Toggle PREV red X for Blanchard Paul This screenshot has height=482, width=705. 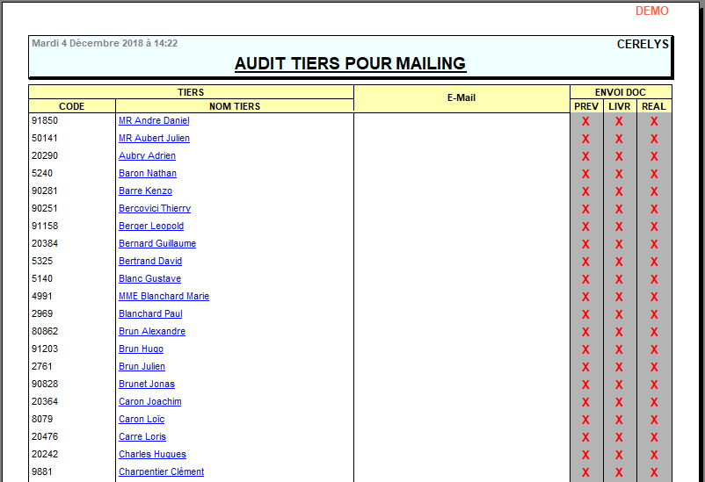585,315
